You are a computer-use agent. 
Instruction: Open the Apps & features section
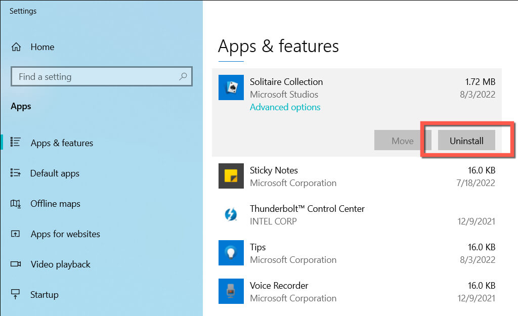pos(62,143)
